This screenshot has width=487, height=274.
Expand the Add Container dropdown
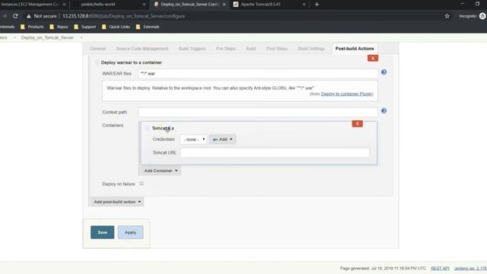click(161, 170)
